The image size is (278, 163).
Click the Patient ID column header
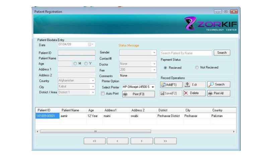click(48, 110)
